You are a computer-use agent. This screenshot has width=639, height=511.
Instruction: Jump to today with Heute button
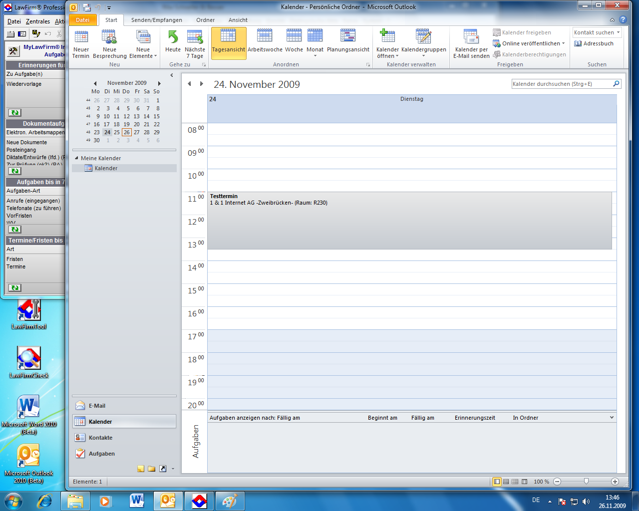[x=173, y=44]
